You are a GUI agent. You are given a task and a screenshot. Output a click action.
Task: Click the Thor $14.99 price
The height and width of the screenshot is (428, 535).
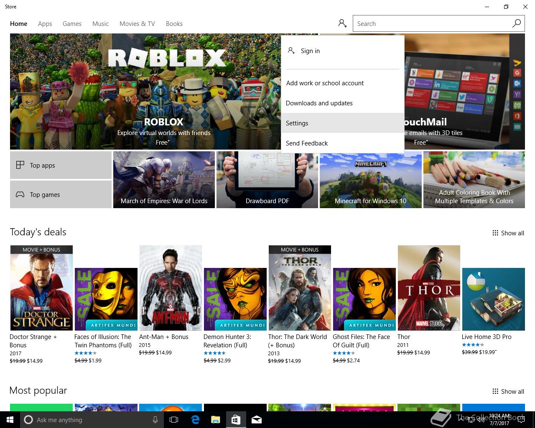pyautogui.click(x=422, y=352)
